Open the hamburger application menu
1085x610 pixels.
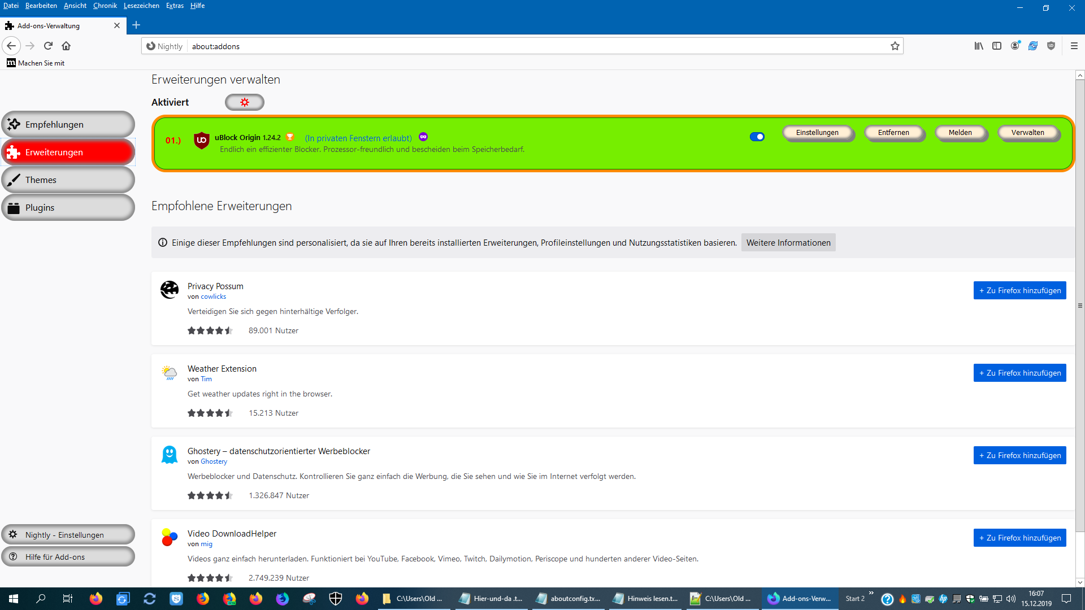coord(1074,46)
